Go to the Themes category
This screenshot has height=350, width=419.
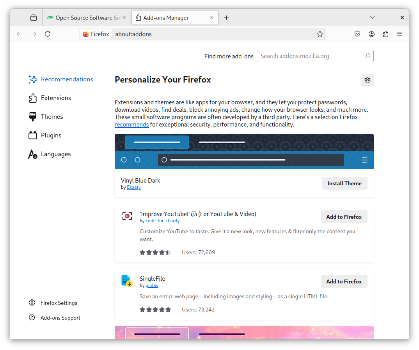tap(52, 117)
